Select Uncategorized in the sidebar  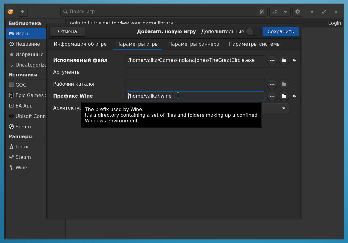click(x=26, y=65)
